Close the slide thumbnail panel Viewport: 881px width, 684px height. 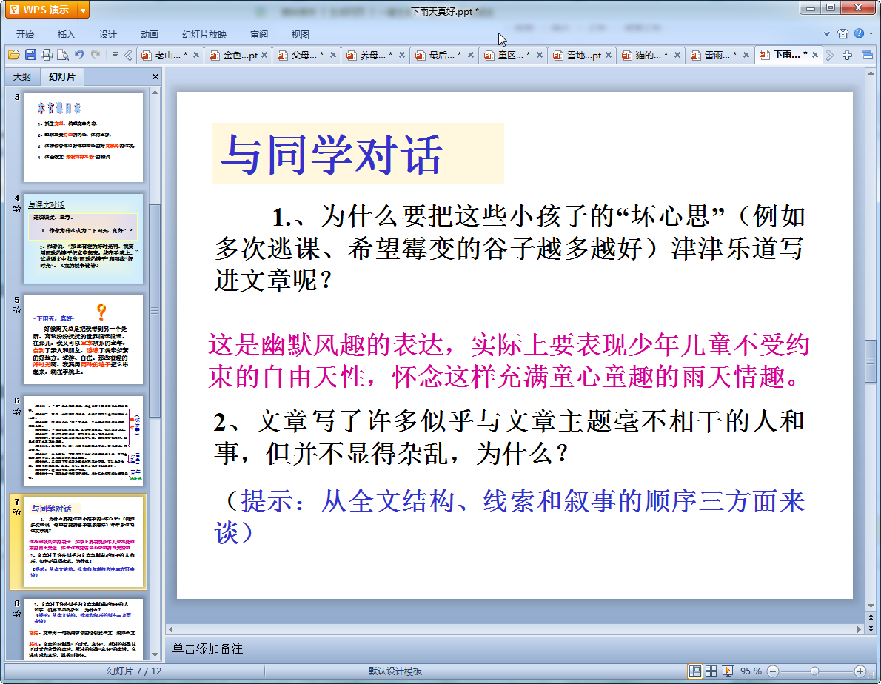pyautogui.click(x=155, y=77)
